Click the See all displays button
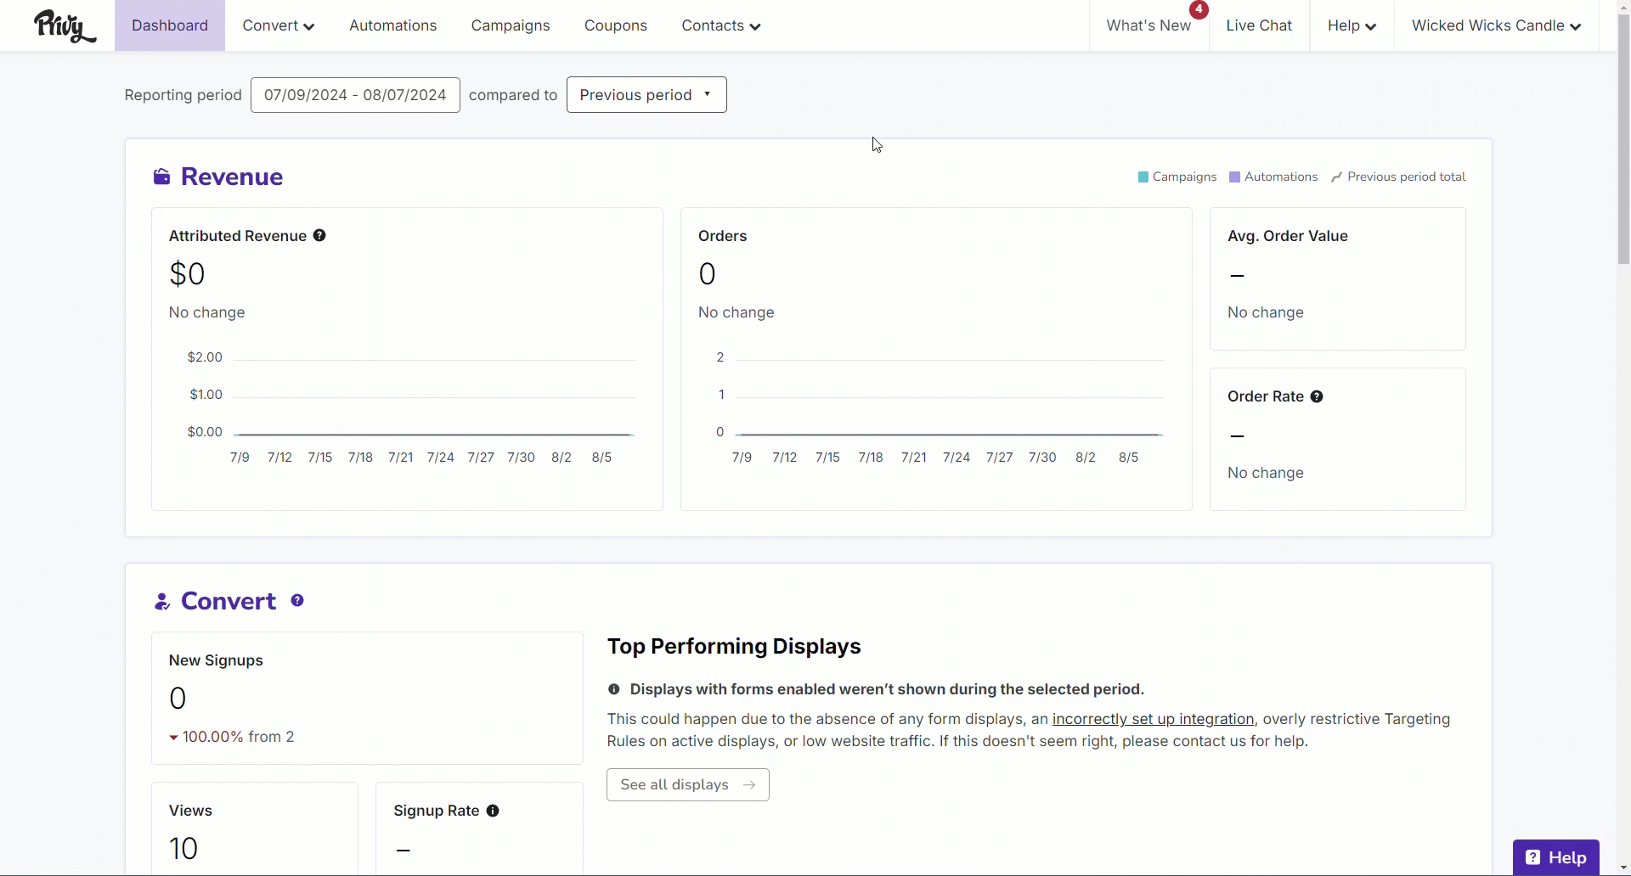Screen dimensions: 1631x876 (688, 784)
